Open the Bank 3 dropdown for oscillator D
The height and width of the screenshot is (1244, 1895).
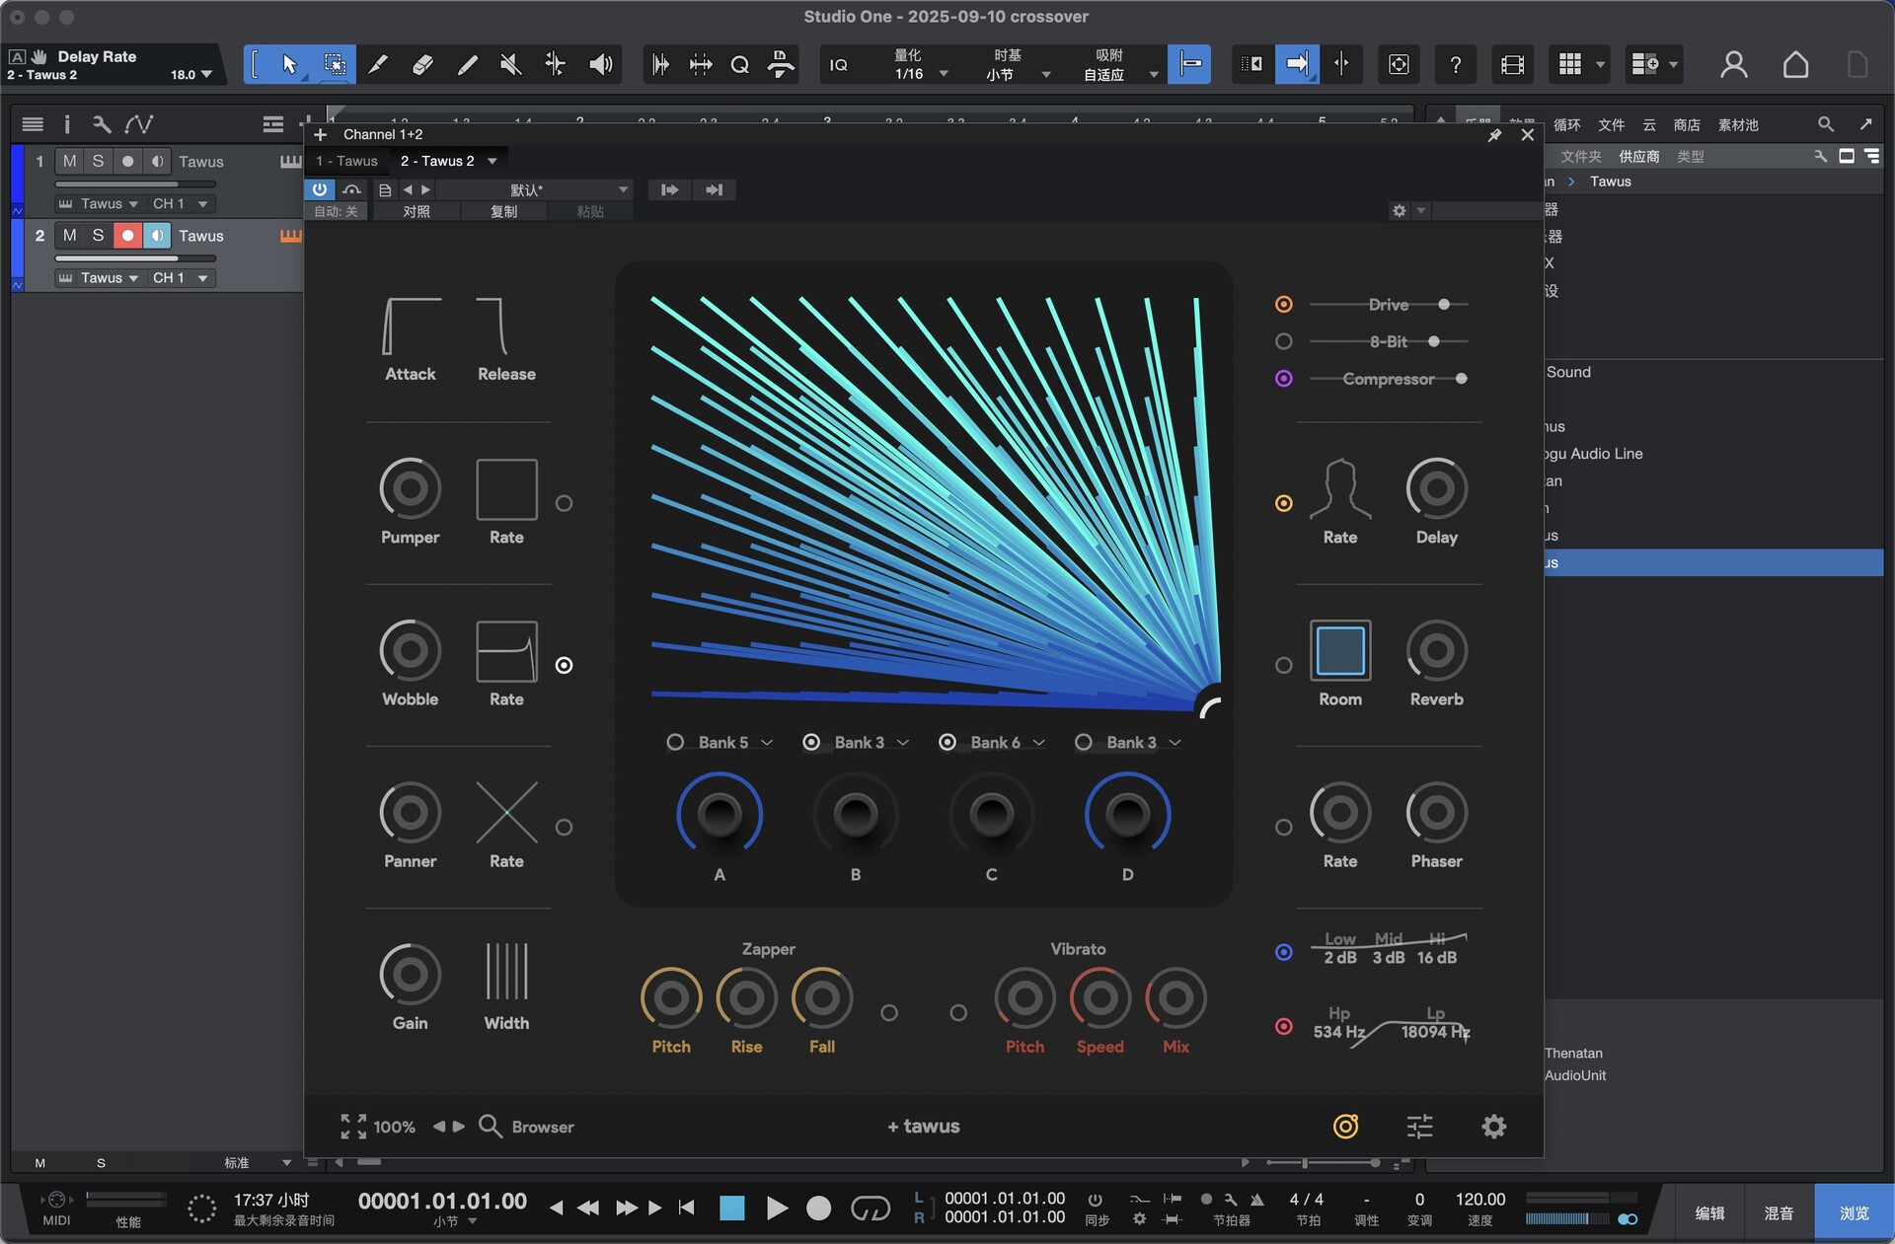(x=1144, y=743)
